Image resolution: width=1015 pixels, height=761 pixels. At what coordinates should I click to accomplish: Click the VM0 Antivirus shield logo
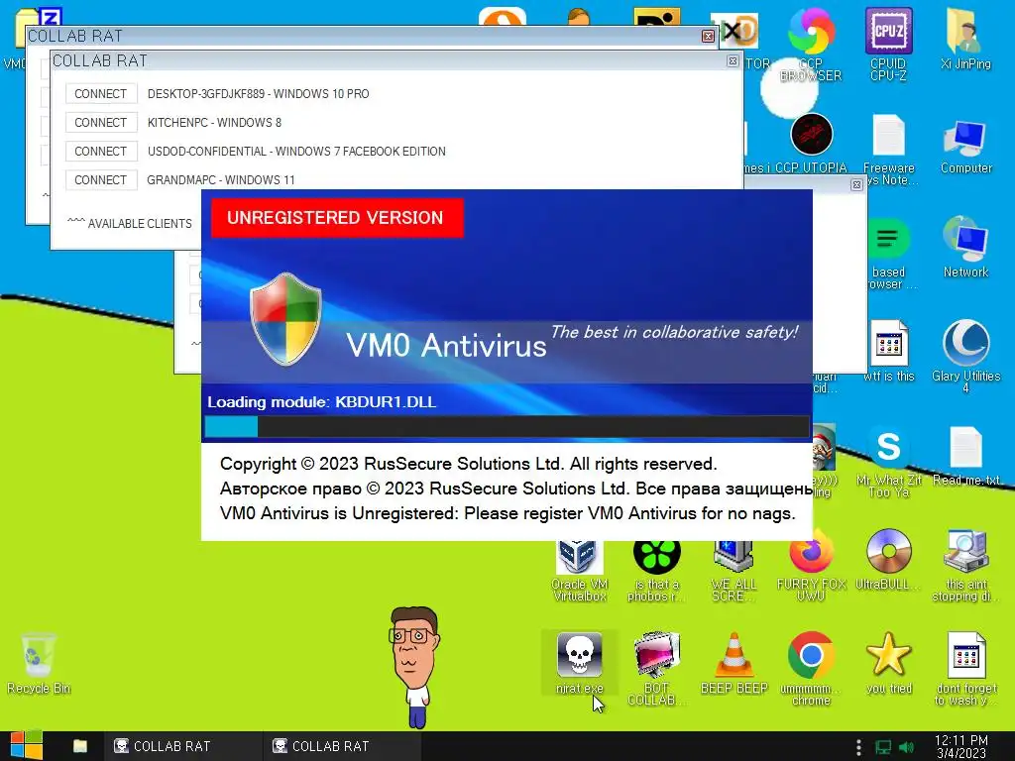point(285,319)
